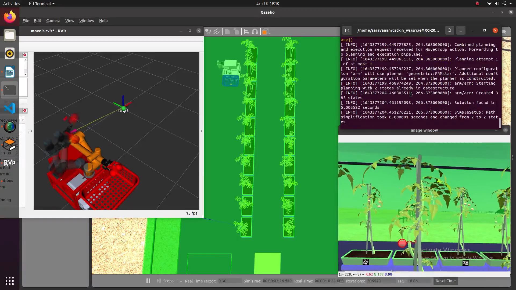
Task: Open the Gazebo File menu
Action: pos(26,21)
